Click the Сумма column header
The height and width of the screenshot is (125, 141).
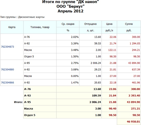[x=129, y=24]
